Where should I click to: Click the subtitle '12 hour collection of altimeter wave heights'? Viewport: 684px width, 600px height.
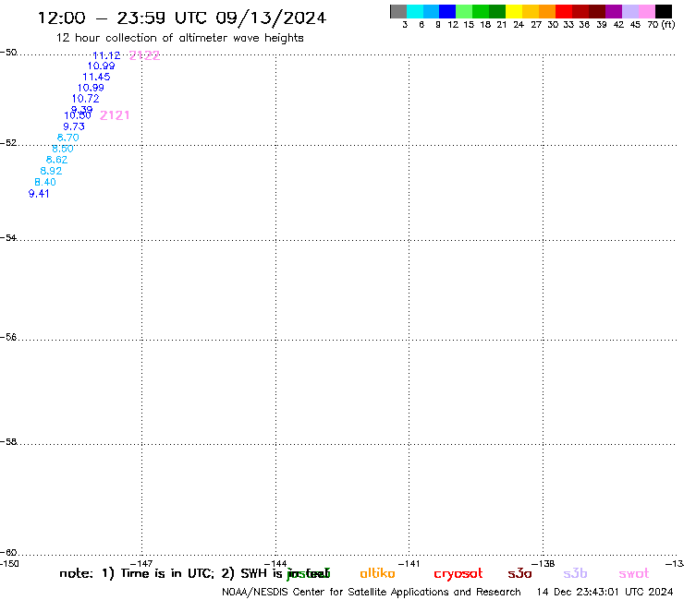point(179,38)
